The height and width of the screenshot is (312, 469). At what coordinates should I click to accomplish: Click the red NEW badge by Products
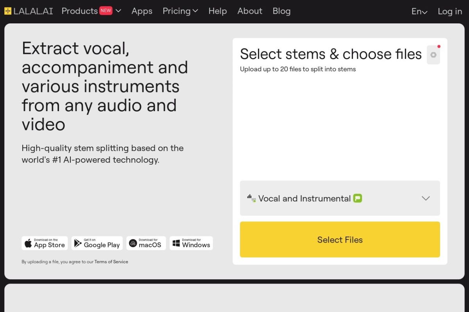click(x=106, y=11)
